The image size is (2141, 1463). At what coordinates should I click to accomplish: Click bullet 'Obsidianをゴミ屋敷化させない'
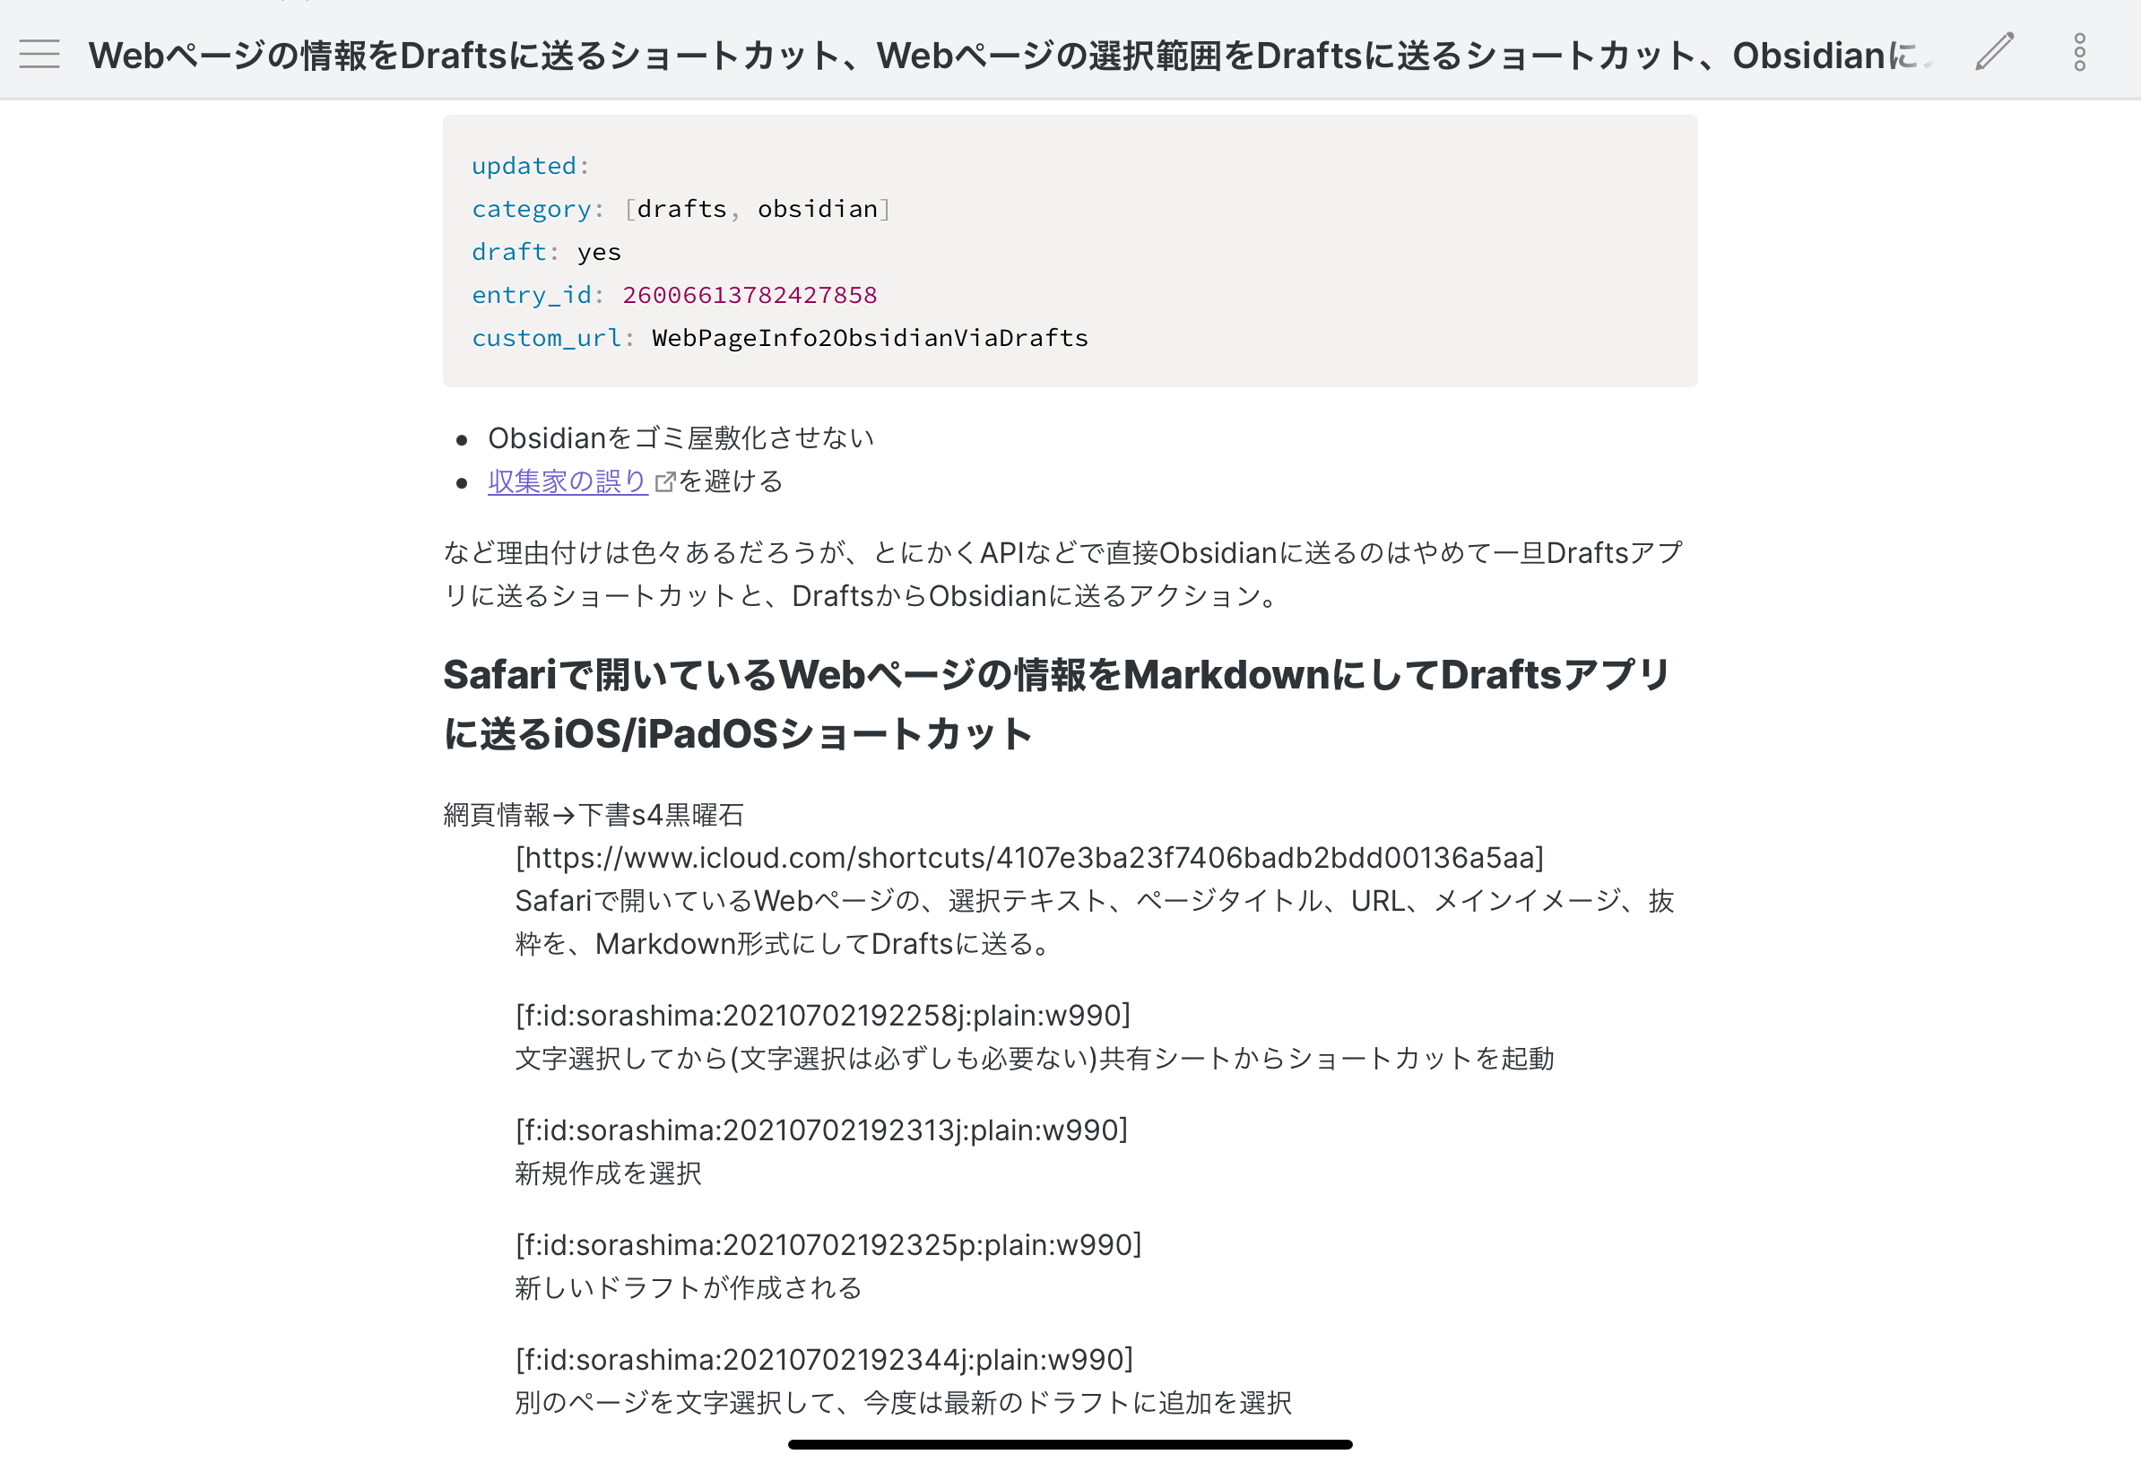coord(680,437)
